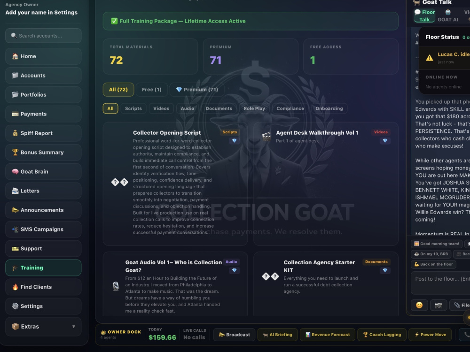Click the Audio tag on Goat Audio card
470x352 pixels.
[231, 261]
